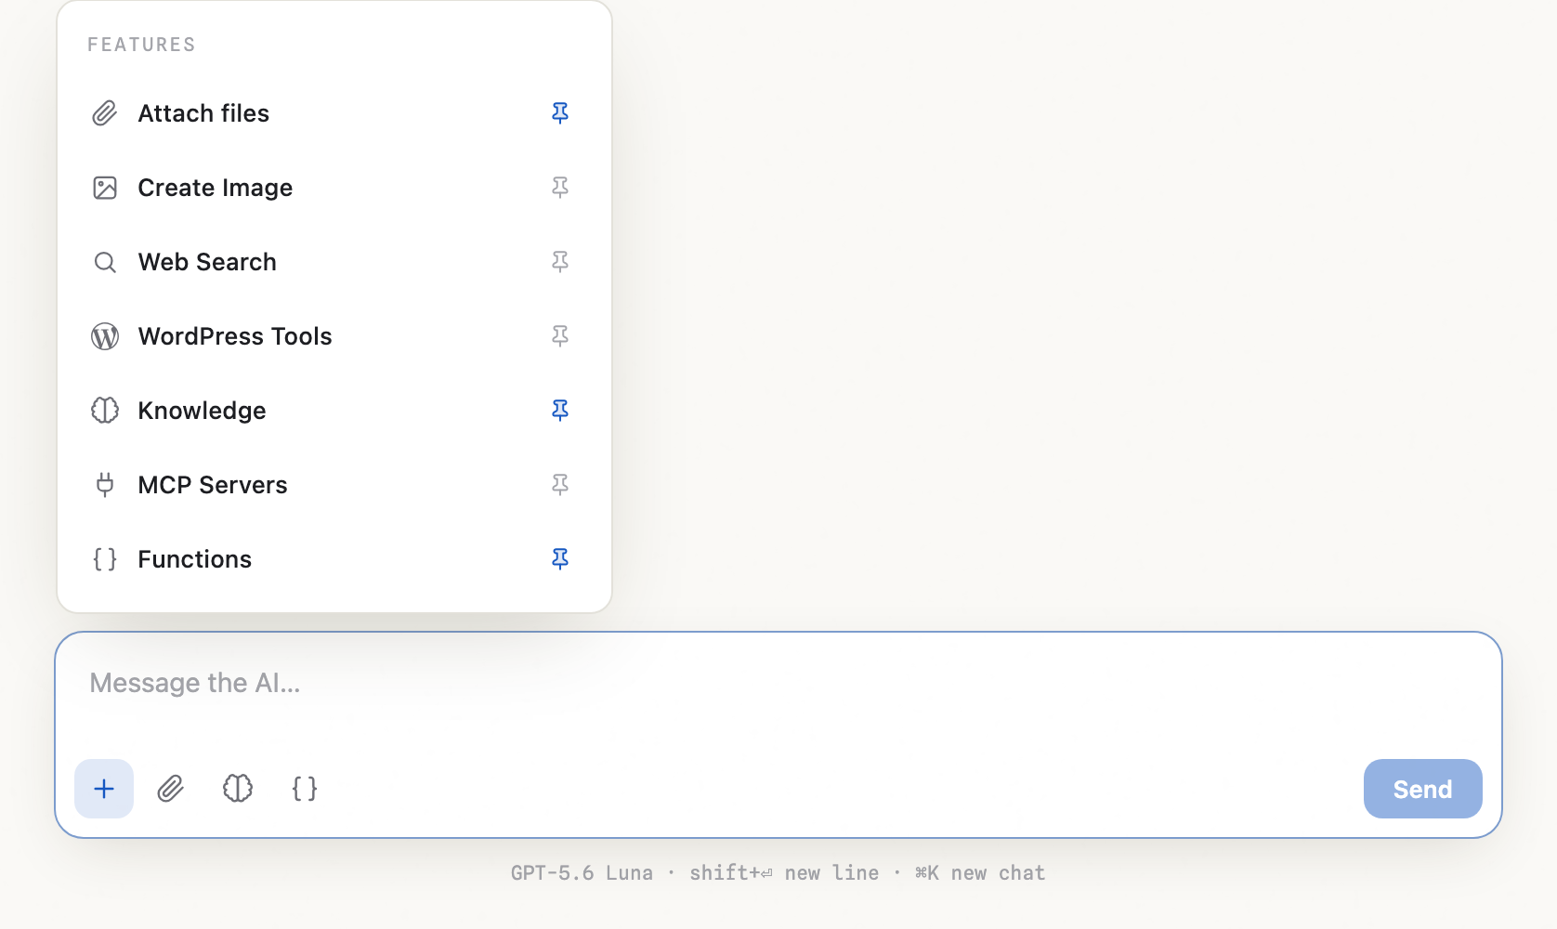
Task: Choose Web Search from the features menu
Action: (x=334, y=262)
